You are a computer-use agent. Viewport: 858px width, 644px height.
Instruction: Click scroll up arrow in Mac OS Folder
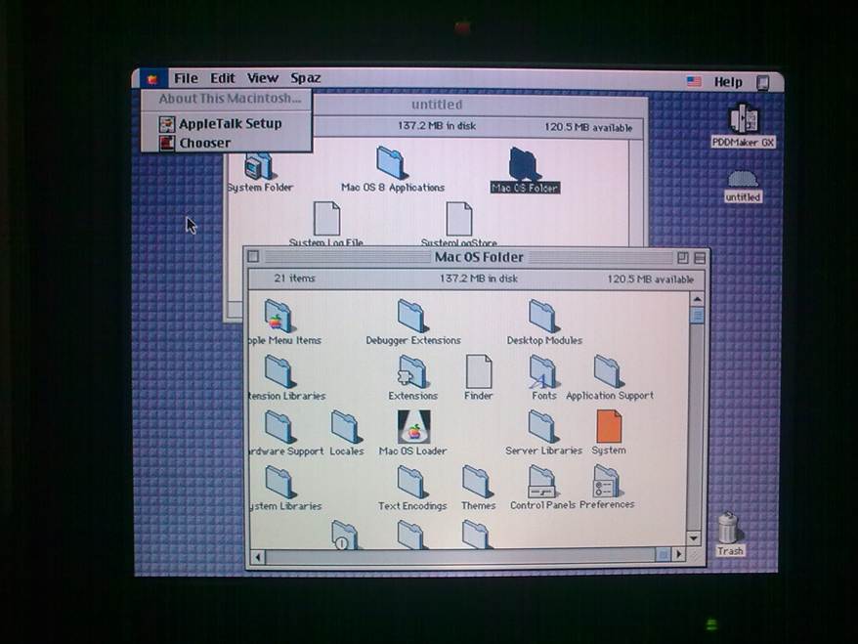[x=697, y=299]
